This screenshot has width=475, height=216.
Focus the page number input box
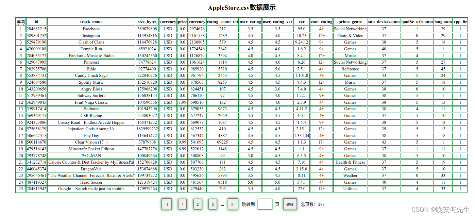tap(265, 204)
